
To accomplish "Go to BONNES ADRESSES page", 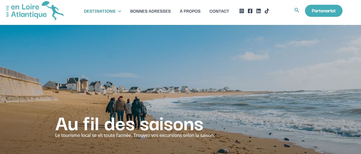I will 150,11.
